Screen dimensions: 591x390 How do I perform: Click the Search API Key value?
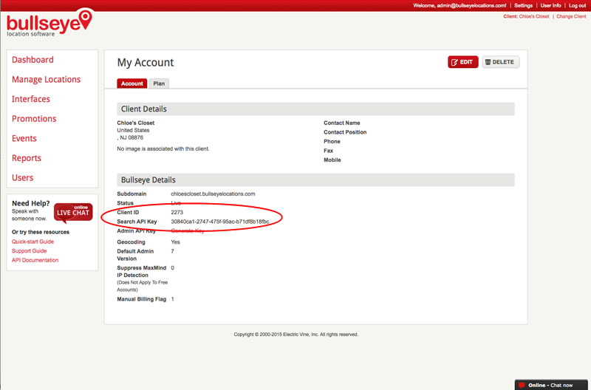[220, 222]
